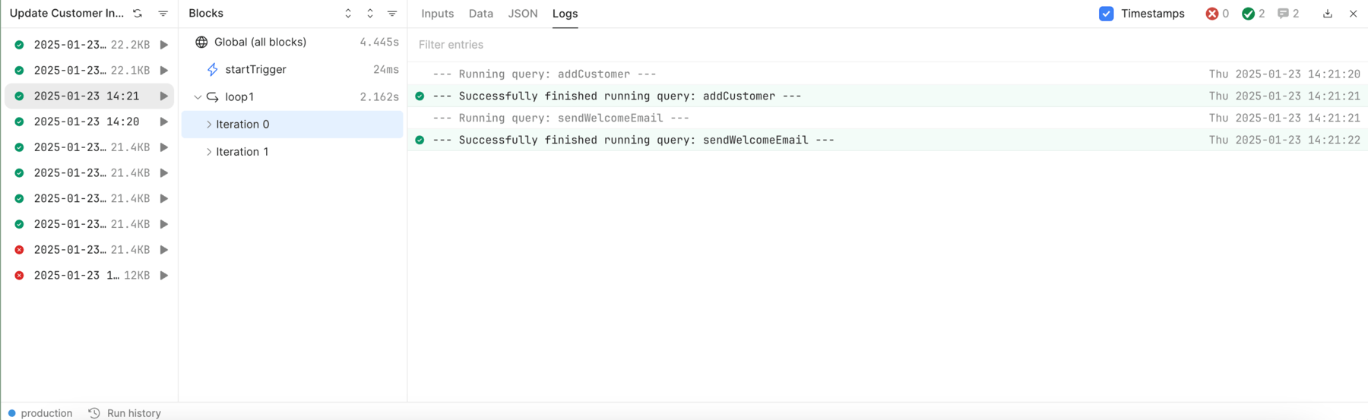1368x420 pixels.
Task: Click the comment messages count icon
Action: pyautogui.click(x=1283, y=14)
